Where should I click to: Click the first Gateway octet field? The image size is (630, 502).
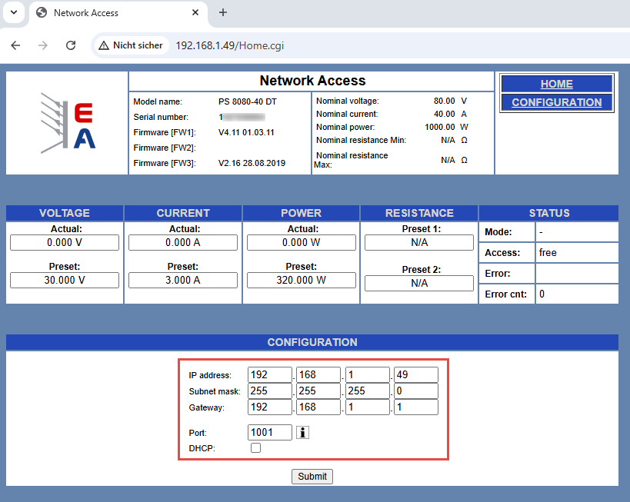click(270, 407)
